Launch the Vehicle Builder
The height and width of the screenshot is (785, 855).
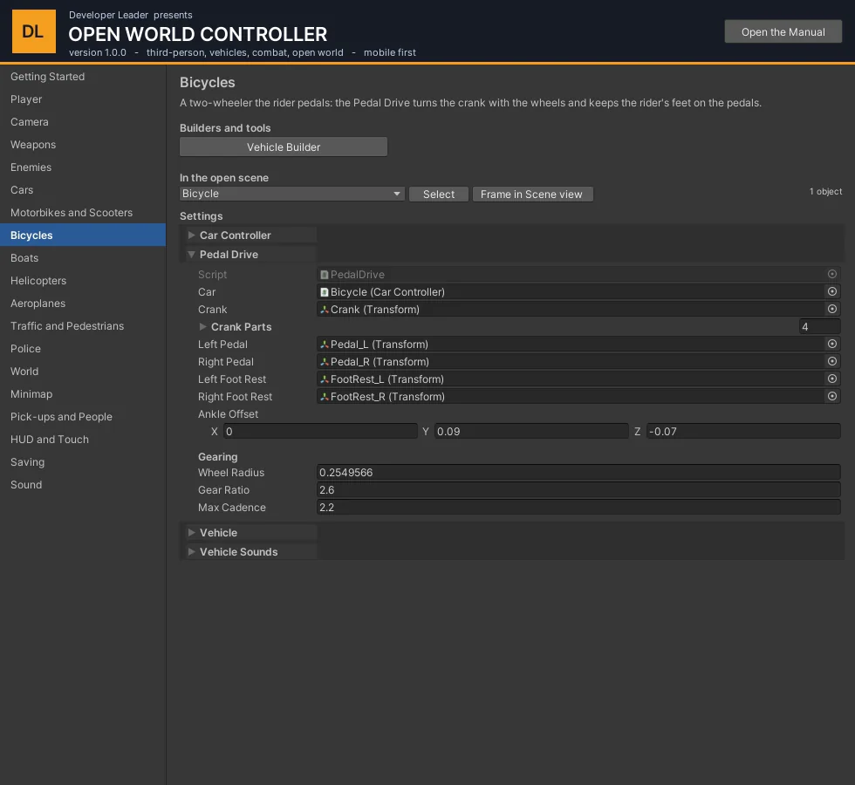pos(284,147)
